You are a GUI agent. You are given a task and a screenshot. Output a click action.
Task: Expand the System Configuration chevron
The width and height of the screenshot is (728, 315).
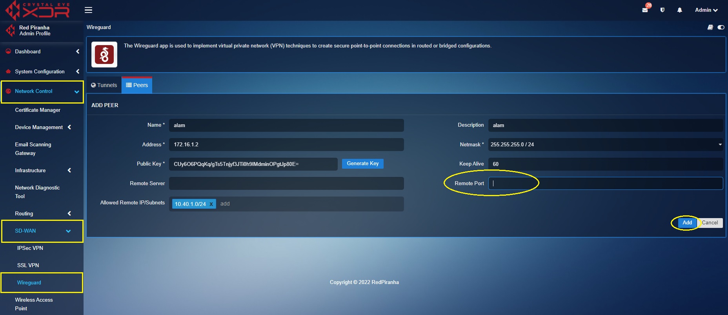pos(78,71)
